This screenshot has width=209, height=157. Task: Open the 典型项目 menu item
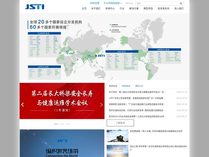point(148,8)
